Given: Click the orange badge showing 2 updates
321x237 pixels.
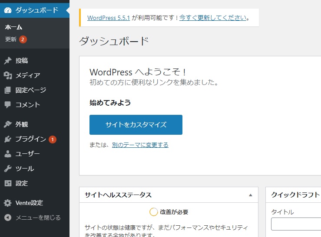Looking at the screenshot, I should [x=23, y=39].
